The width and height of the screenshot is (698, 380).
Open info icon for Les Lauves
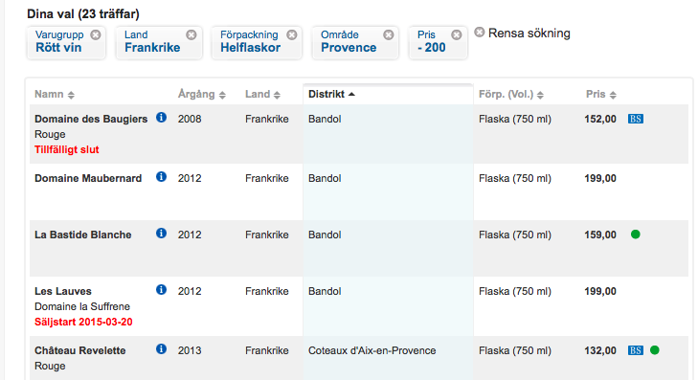click(161, 290)
